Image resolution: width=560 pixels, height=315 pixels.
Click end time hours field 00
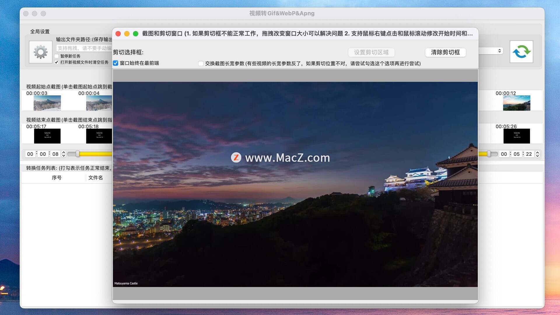pos(504,154)
